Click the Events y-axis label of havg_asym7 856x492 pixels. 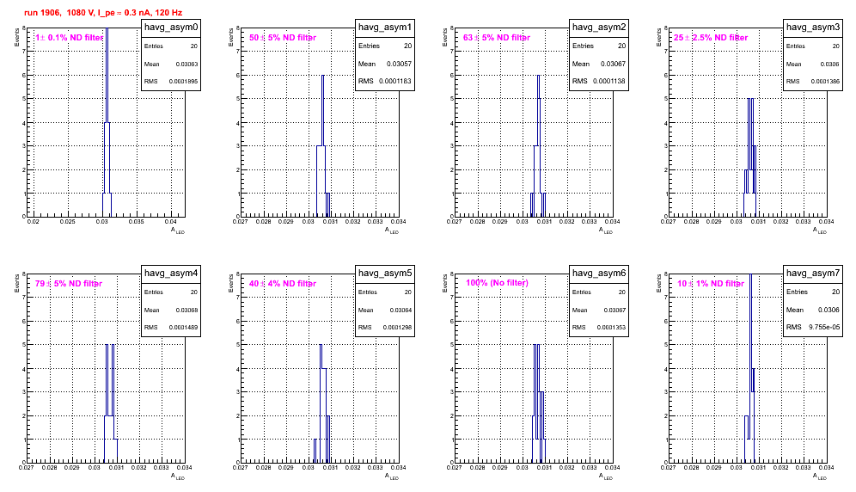point(658,283)
